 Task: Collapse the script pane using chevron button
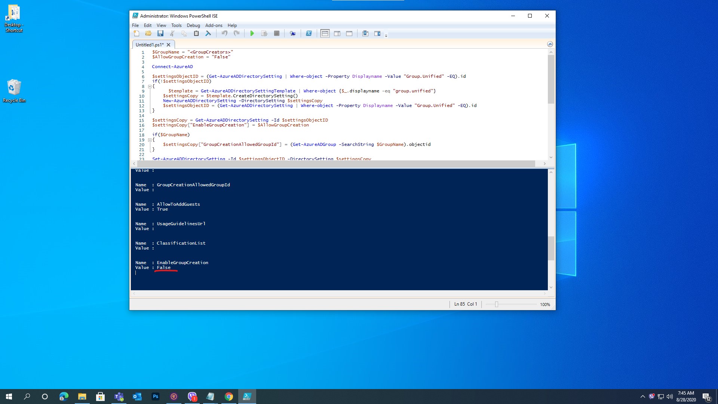[550, 44]
